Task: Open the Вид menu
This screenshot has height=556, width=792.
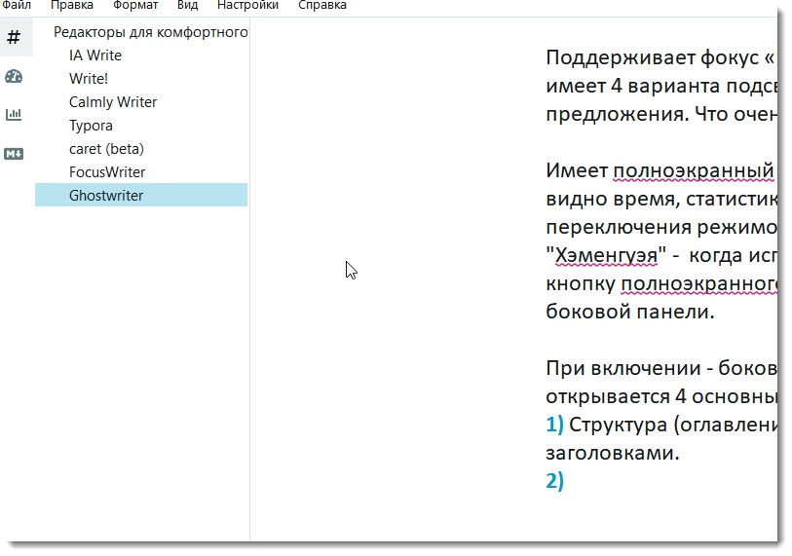Action: coord(187,6)
